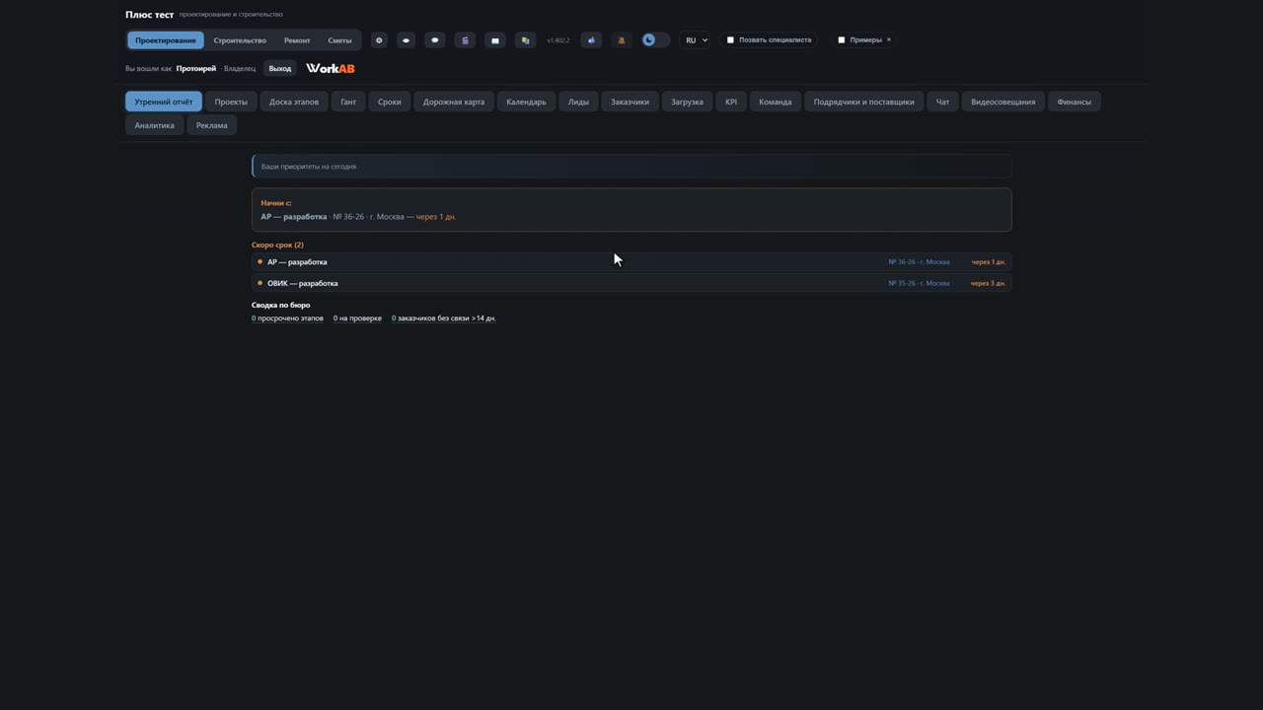Switch to the Строительство section
The image size is (1263, 710).
coord(240,40)
